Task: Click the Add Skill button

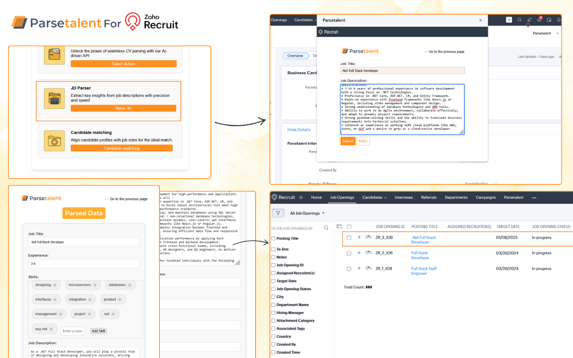Action: 98,331
